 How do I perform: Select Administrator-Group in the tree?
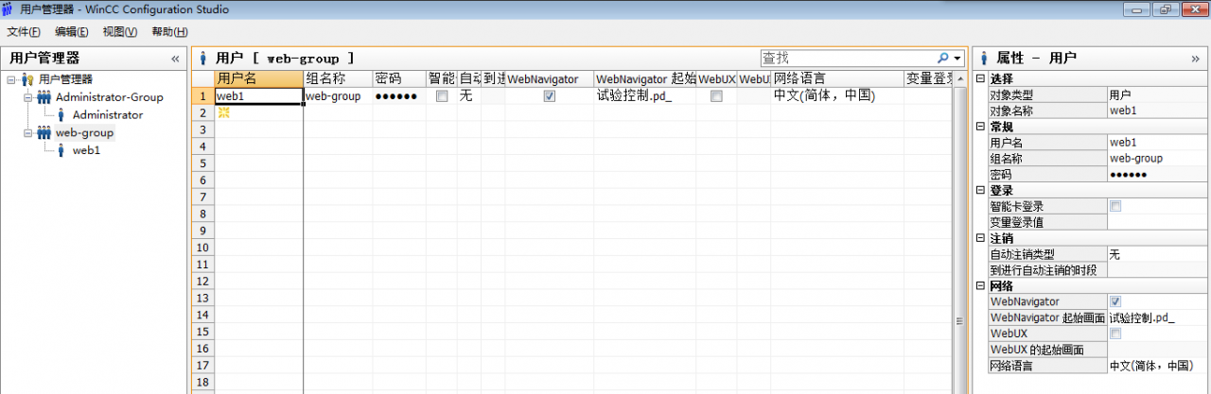(x=109, y=97)
